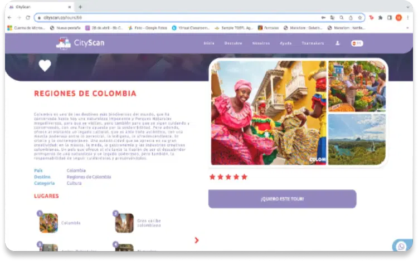The width and height of the screenshot is (418, 270).
Task: Click the Colombia country value
Action: [x=76, y=170]
